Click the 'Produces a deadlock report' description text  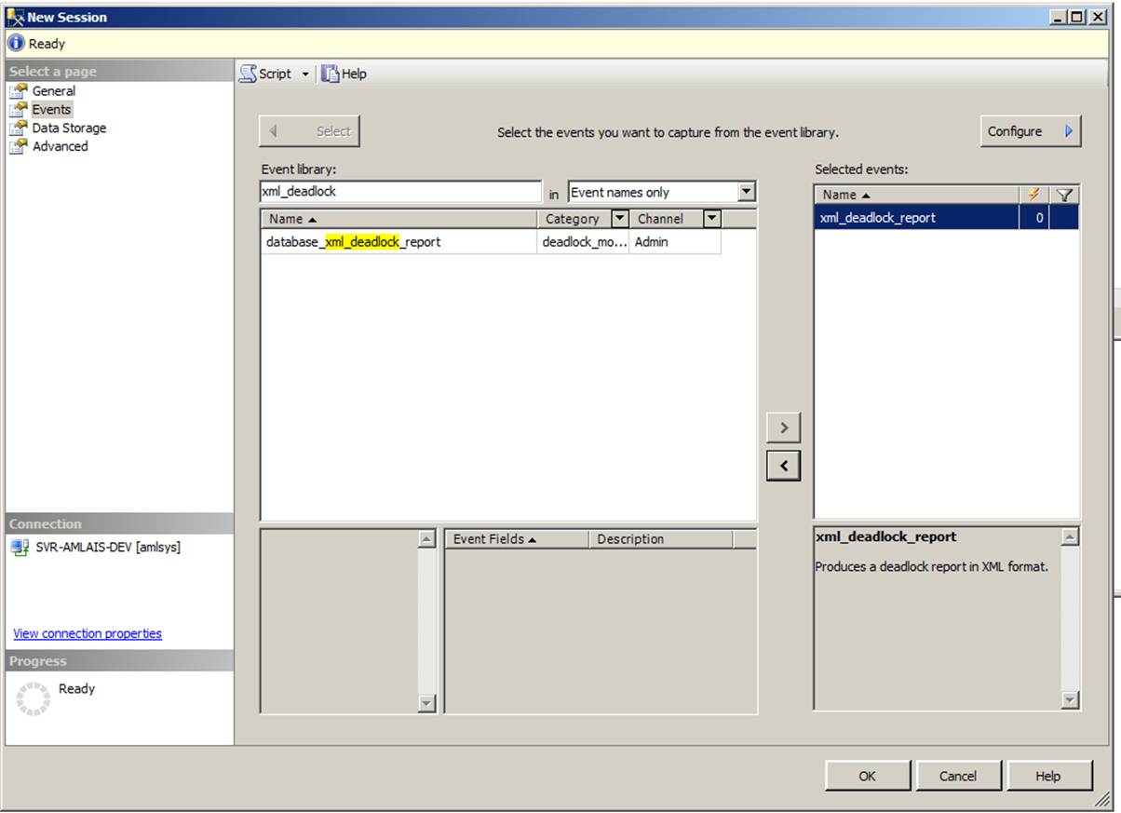coord(931,566)
